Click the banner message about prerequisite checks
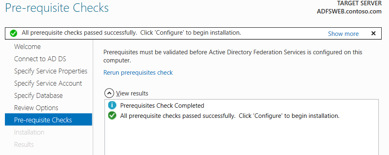 point(131,33)
